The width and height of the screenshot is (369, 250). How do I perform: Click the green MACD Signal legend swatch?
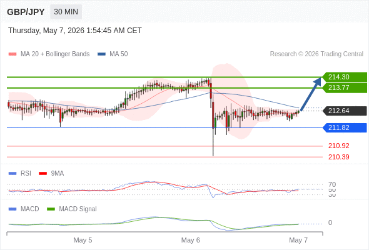pyautogui.click(x=51, y=209)
